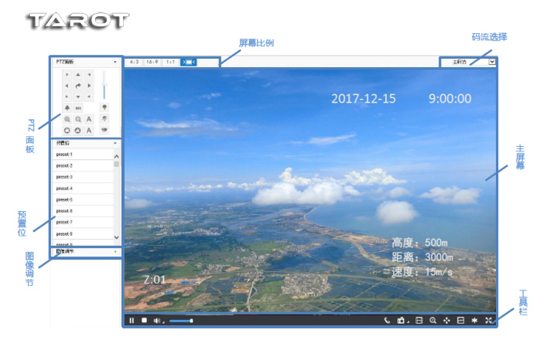Tilt camera up with PTZ up arrow

click(78, 74)
